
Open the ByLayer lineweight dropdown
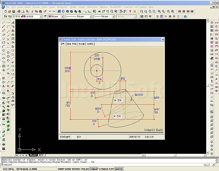(113, 16)
